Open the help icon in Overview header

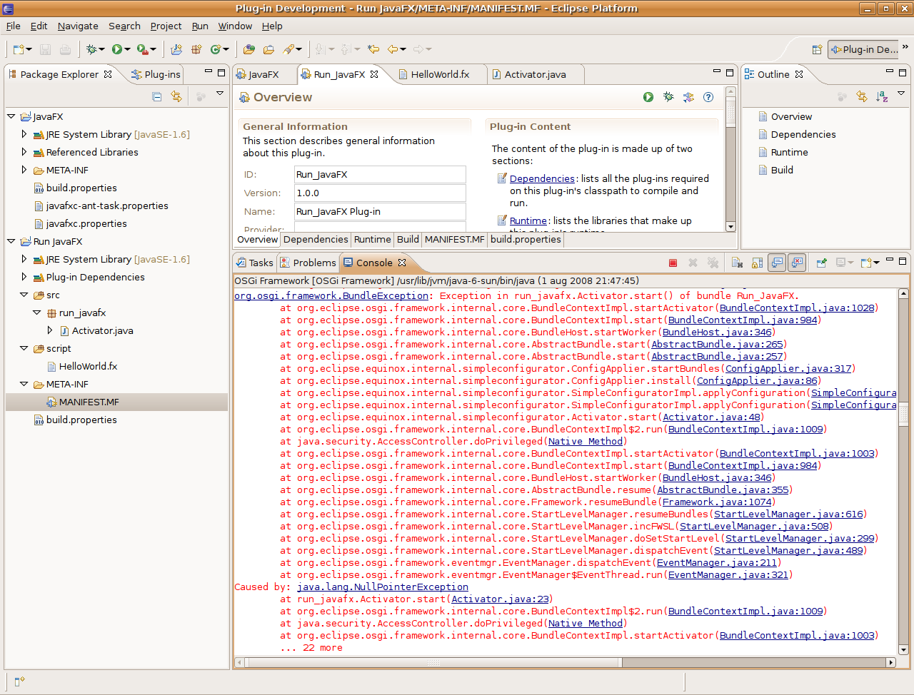pos(708,97)
